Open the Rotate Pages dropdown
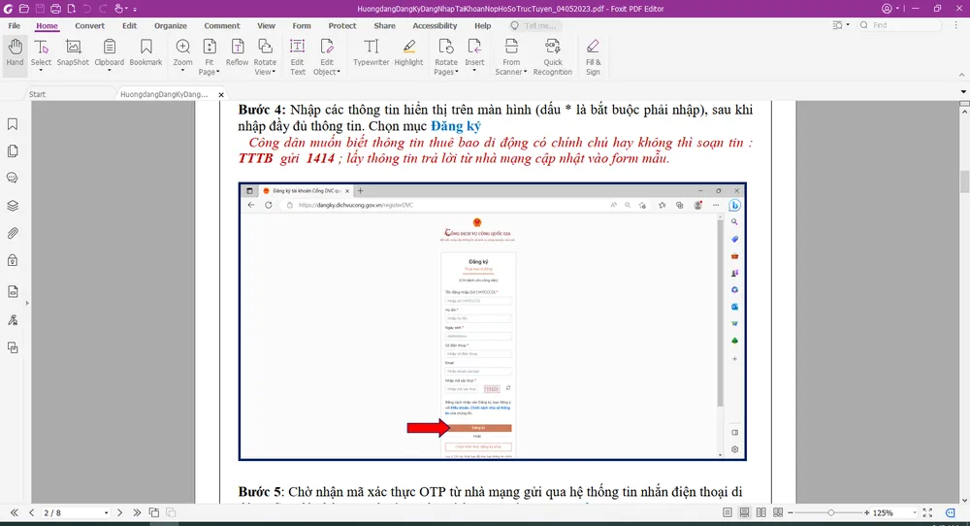Screen dimensions: 970x526 [x=445, y=71]
